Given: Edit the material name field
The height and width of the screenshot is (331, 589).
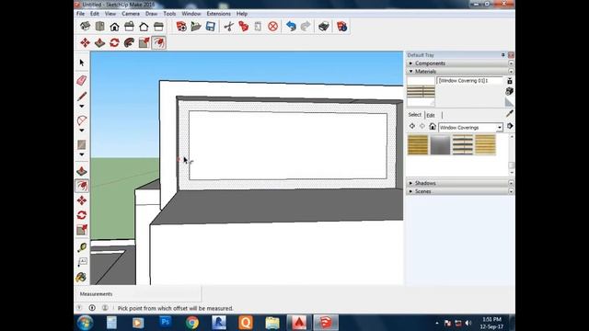Looking at the screenshot, I should pos(470,81).
